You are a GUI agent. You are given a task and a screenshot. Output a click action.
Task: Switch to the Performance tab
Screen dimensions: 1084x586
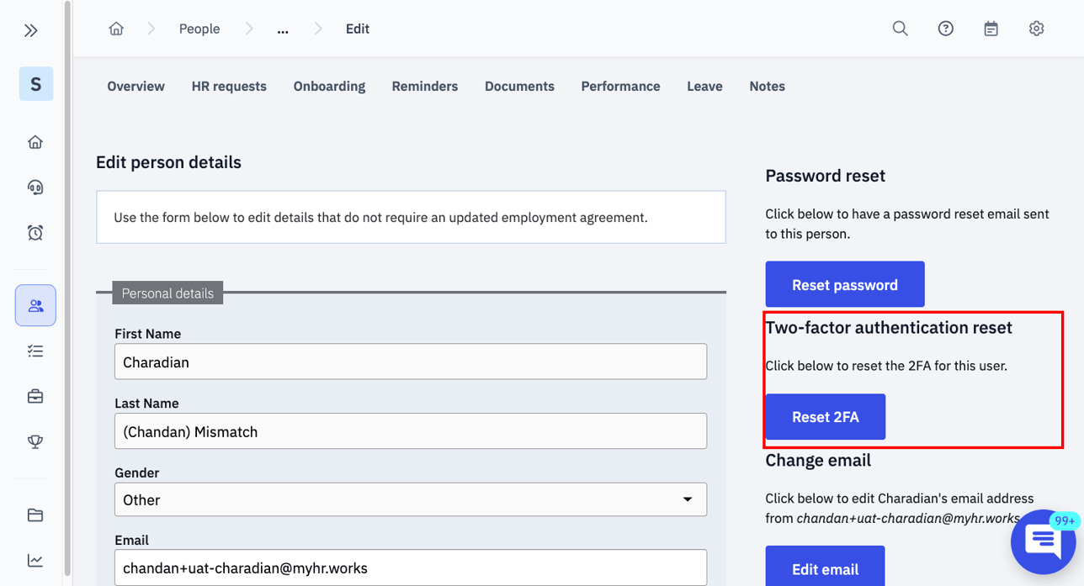click(620, 86)
